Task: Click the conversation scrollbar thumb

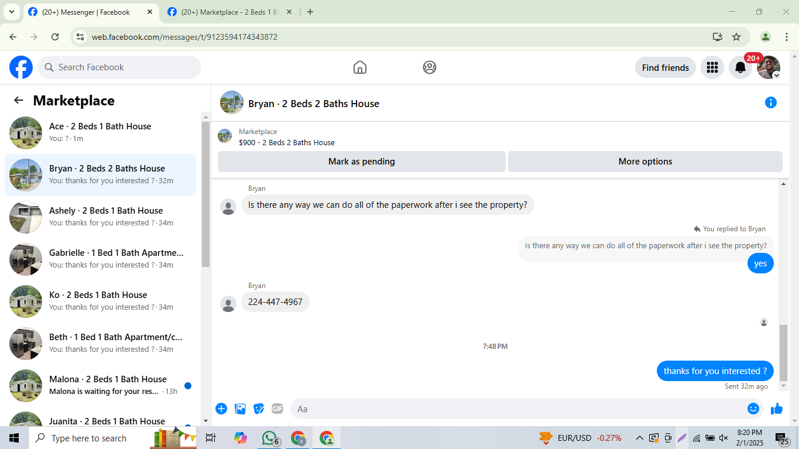Action: coord(783,352)
